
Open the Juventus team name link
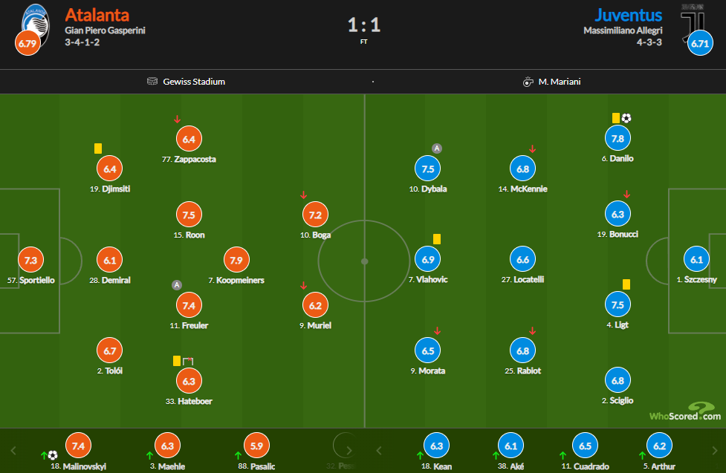(x=629, y=15)
